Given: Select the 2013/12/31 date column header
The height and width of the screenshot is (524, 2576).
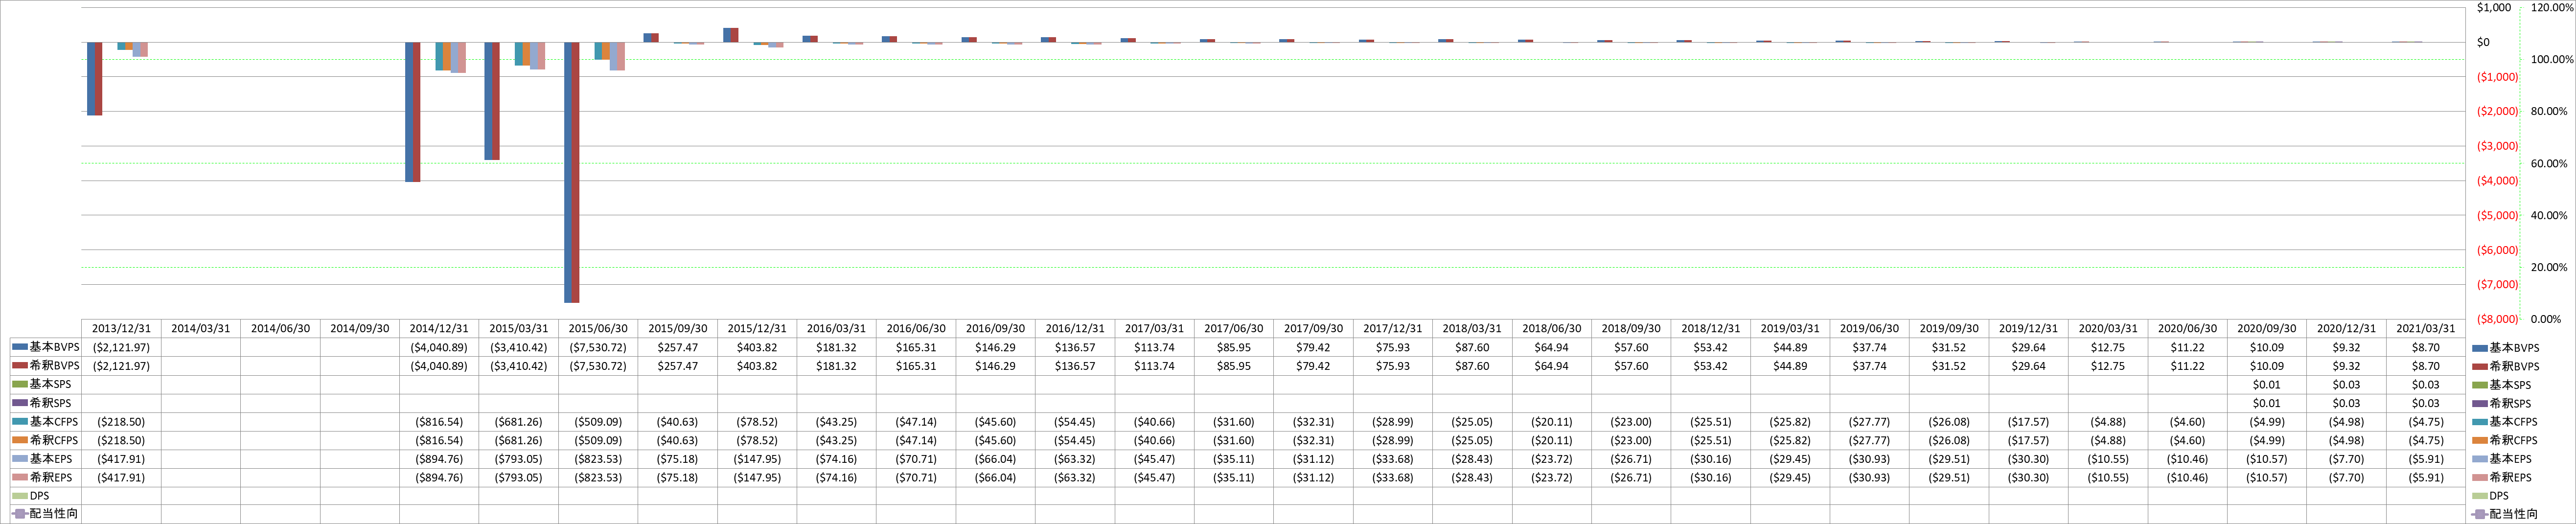Looking at the screenshot, I should point(121,329).
